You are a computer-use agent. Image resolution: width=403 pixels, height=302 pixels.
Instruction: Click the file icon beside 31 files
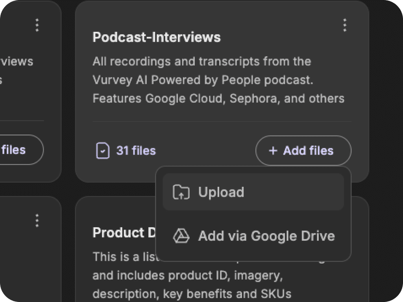click(103, 151)
